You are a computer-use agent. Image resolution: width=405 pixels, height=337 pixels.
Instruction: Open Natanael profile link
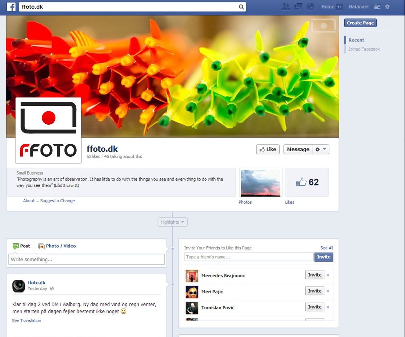click(358, 7)
